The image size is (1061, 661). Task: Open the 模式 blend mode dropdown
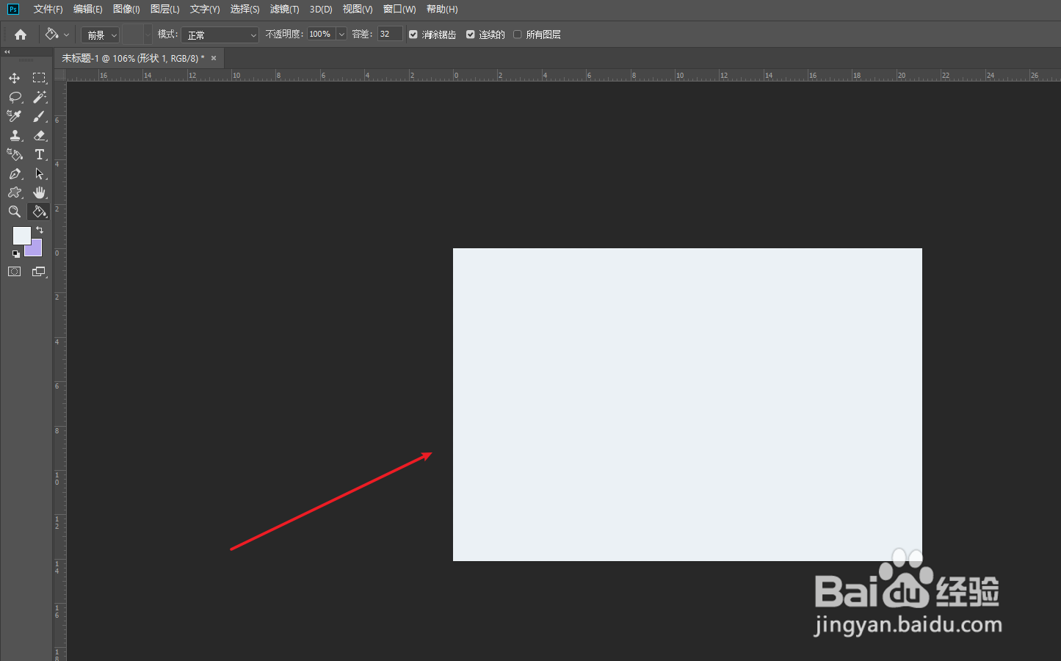pyautogui.click(x=220, y=35)
